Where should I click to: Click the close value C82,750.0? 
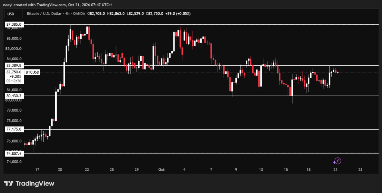click(154, 14)
